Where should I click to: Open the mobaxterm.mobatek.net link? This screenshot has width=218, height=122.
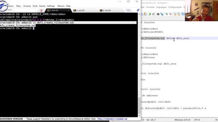click(112, 119)
